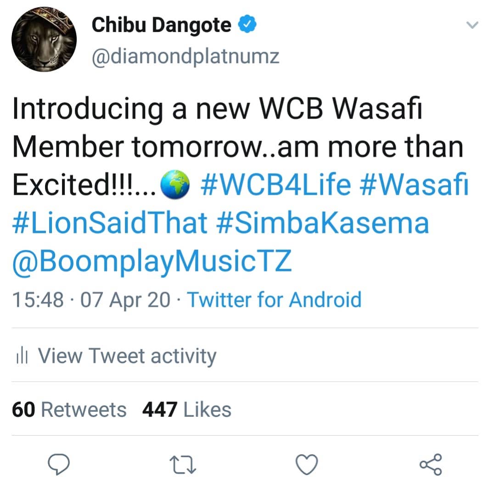Tap the retweet arrows icon

click(183, 464)
